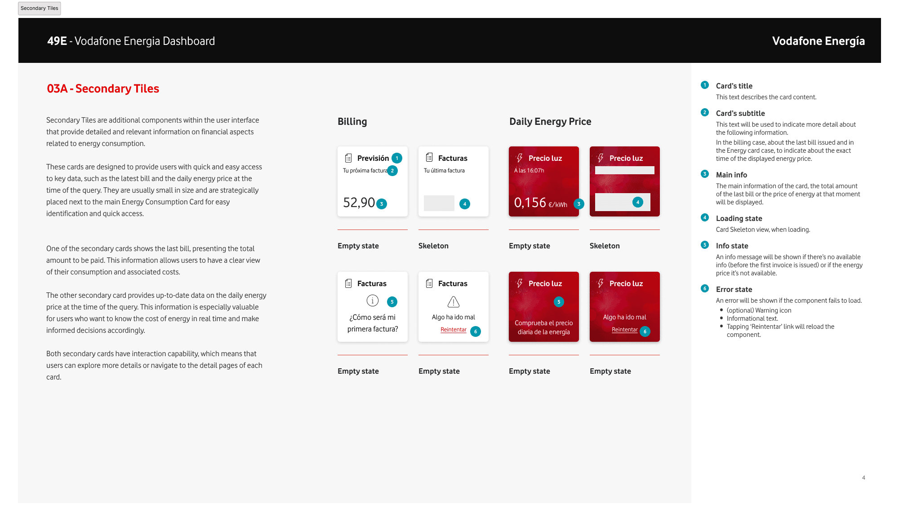Click the 52,90 amount in the Previsión card

(x=359, y=203)
